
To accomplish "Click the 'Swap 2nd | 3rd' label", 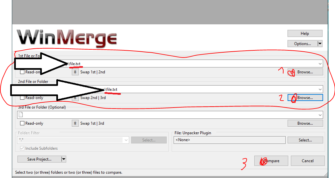I will tap(93, 97).
